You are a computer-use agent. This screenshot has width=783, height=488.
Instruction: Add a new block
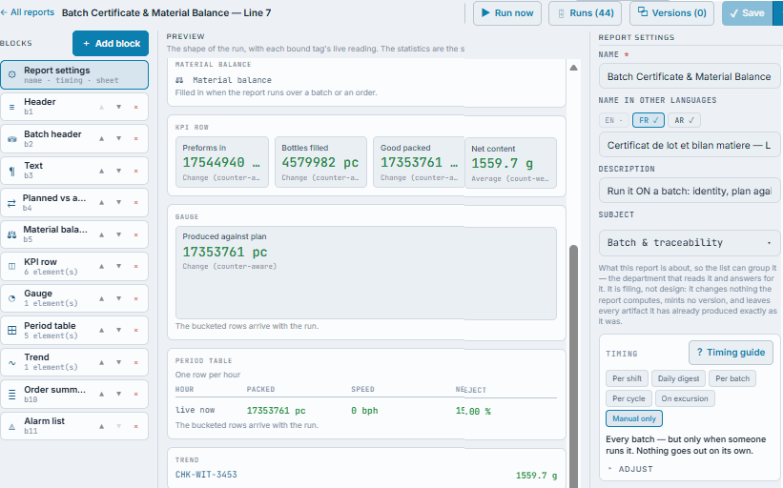point(111,44)
